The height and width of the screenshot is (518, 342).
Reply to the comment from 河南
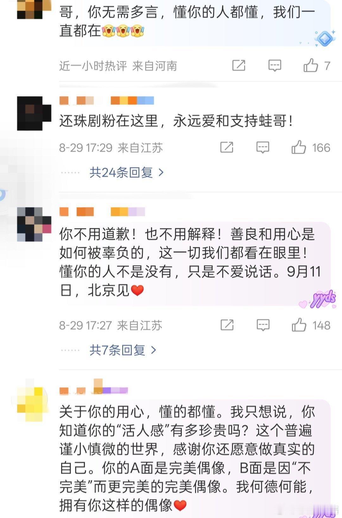[275, 66]
